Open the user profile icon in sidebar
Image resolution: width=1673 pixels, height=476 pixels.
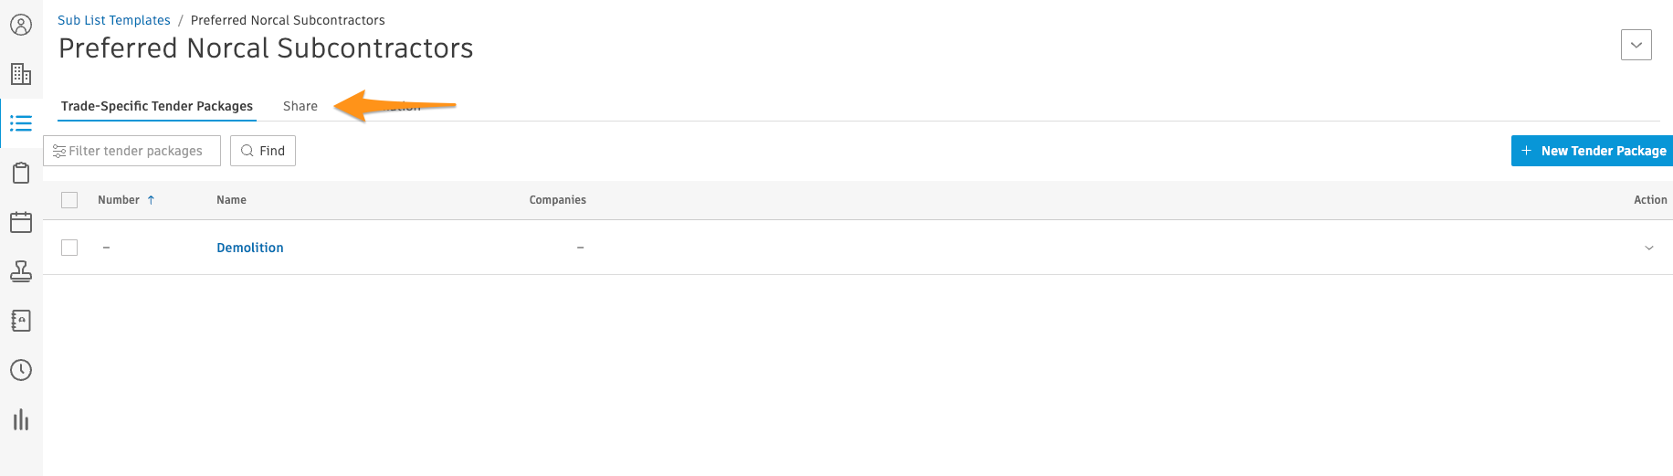coord(21,25)
